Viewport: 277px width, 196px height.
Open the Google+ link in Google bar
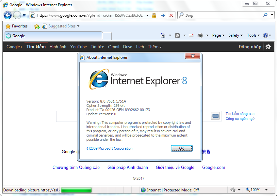point(14,47)
